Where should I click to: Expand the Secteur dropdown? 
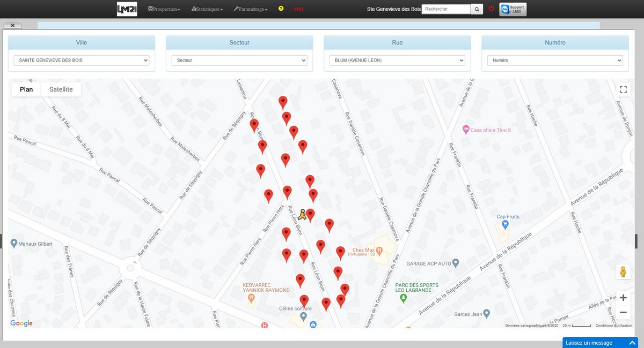[239, 60]
